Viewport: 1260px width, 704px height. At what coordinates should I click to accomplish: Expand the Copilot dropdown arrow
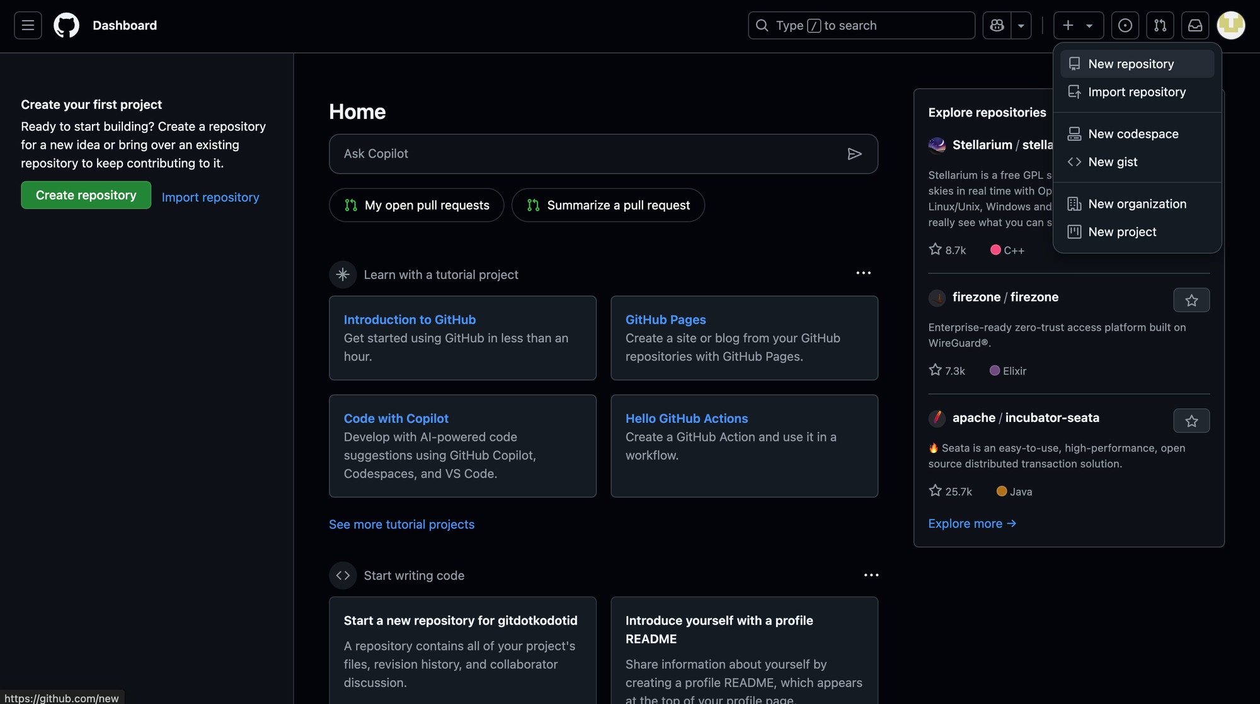1021,25
